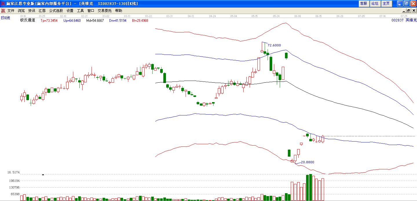Image resolution: width=417 pixels, height=201 pixels.
Task: Click the 05-24 date axis label
Action: point(276,16)
